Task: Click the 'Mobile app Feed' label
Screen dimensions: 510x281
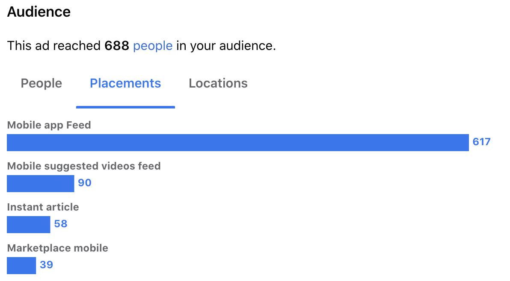Action: pos(49,125)
